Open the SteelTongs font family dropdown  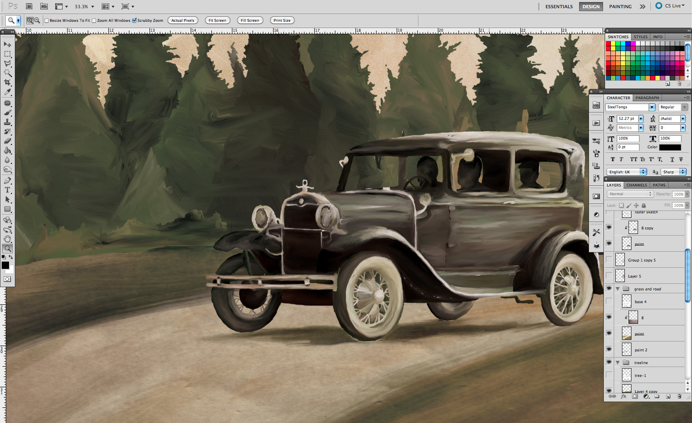click(x=652, y=107)
